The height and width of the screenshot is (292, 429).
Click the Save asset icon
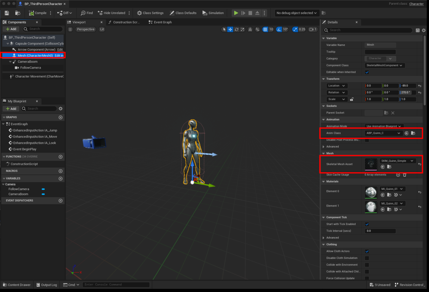click(x=6, y=13)
